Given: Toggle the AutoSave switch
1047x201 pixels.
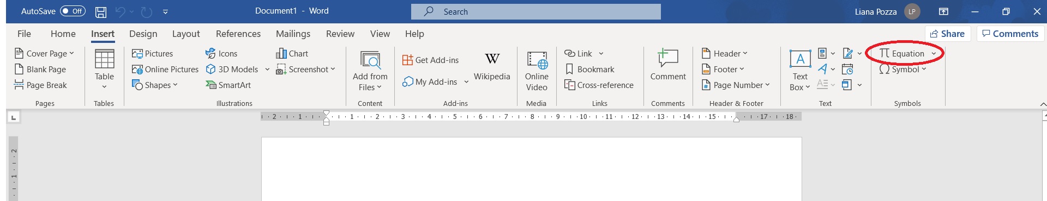Looking at the screenshot, I should pyautogui.click(x=73, y=11).
